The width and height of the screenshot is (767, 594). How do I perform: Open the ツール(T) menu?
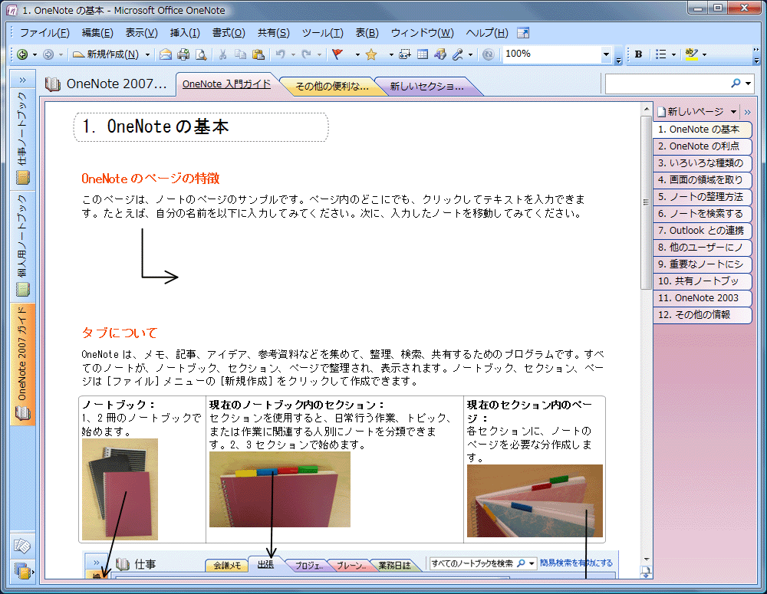coord(322,33)
